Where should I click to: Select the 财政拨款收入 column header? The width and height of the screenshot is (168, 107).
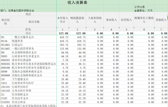(x=77, y=20)
